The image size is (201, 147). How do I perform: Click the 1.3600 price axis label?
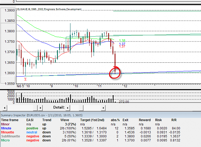point(10,73)
